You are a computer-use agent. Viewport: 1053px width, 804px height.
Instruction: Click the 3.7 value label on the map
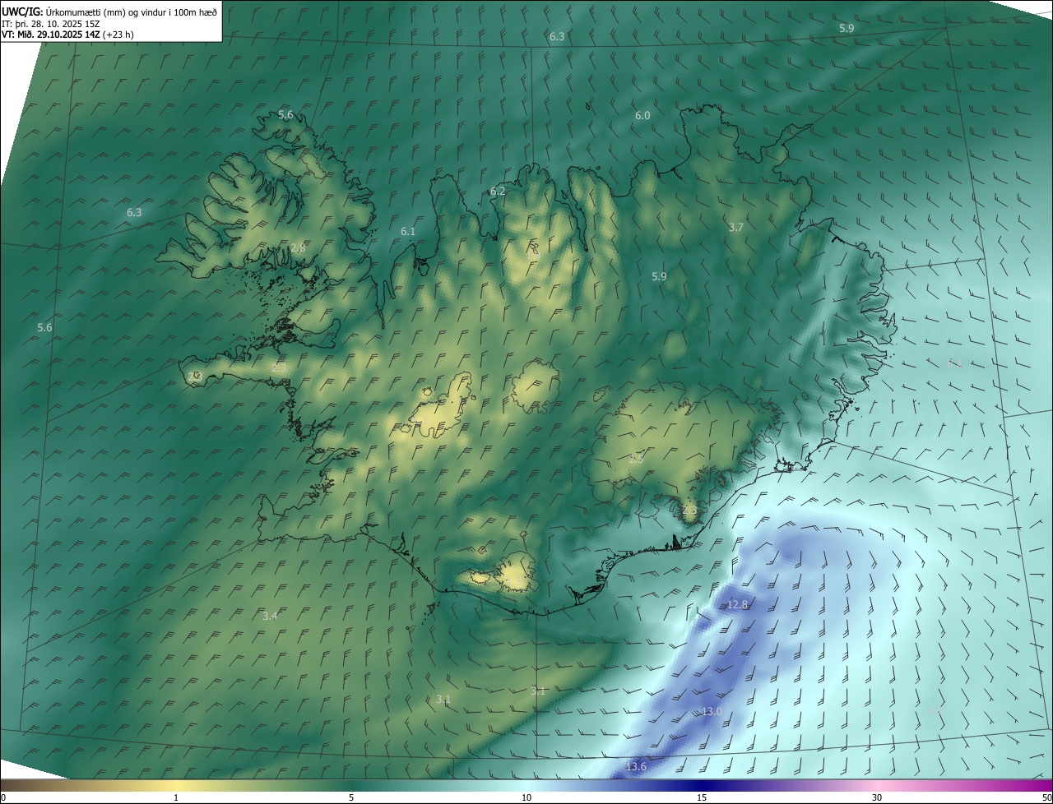736,227
